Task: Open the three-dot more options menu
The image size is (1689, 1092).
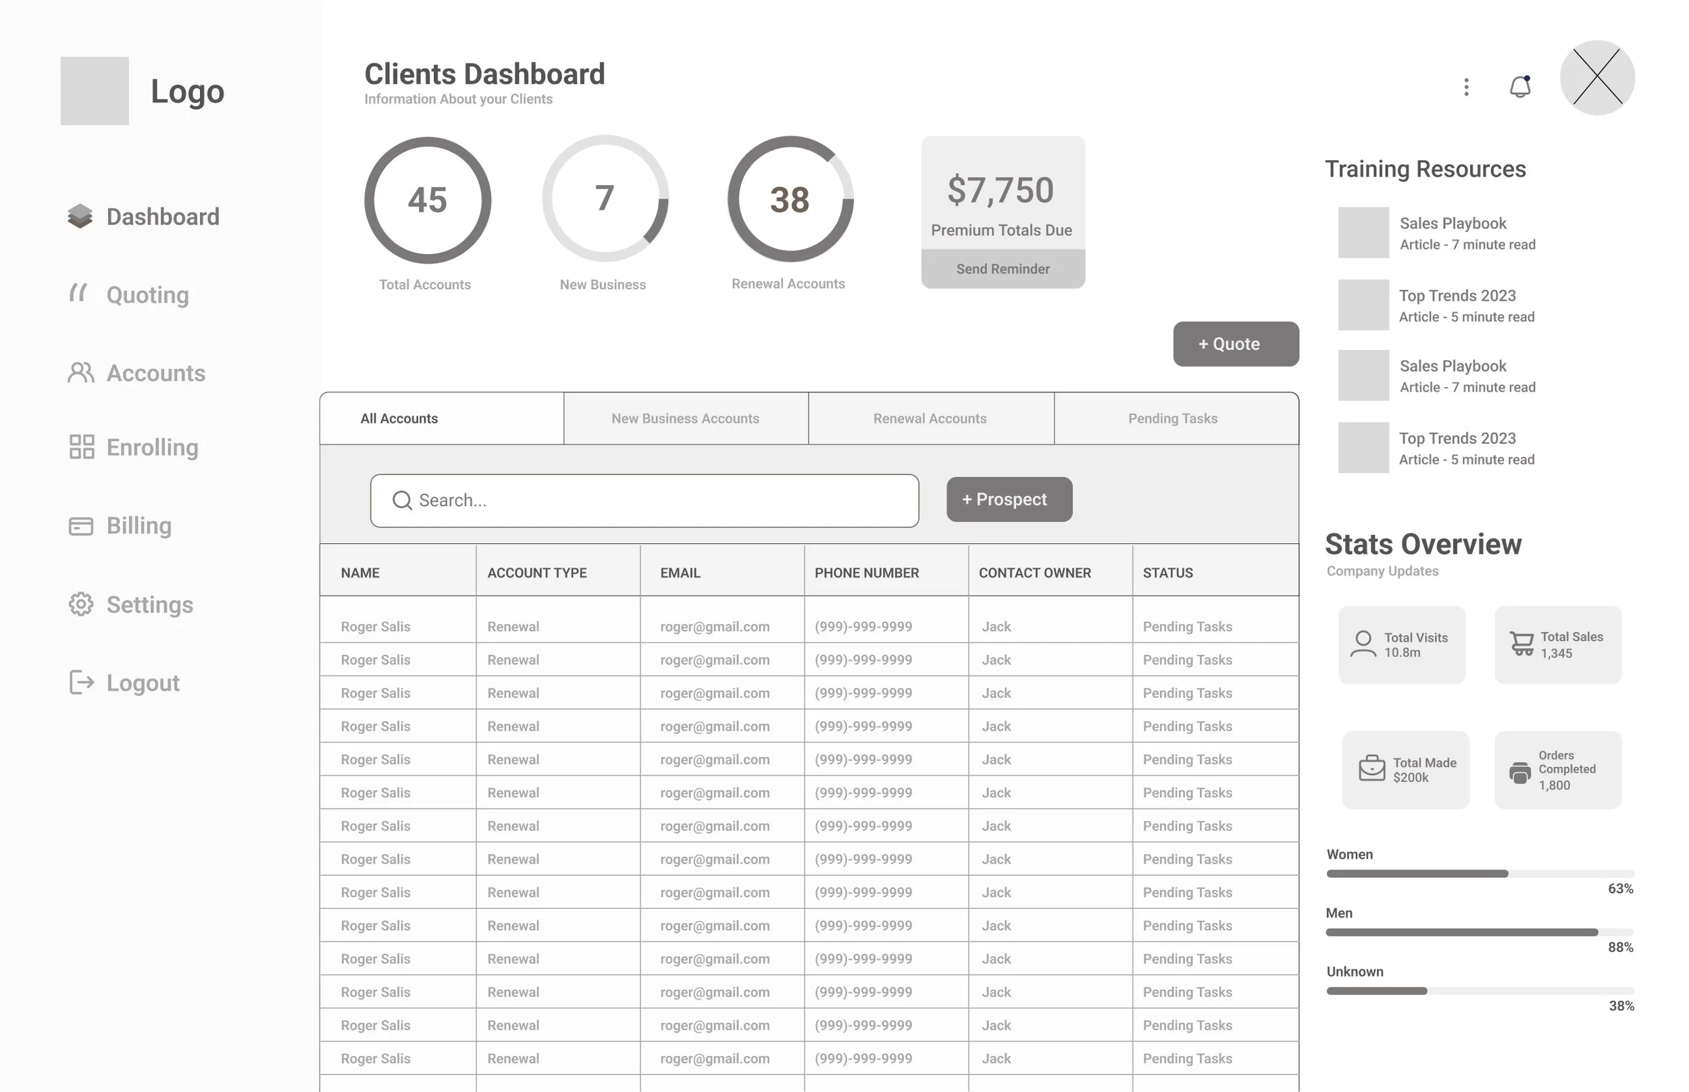Action: (x=1466, y=86)
